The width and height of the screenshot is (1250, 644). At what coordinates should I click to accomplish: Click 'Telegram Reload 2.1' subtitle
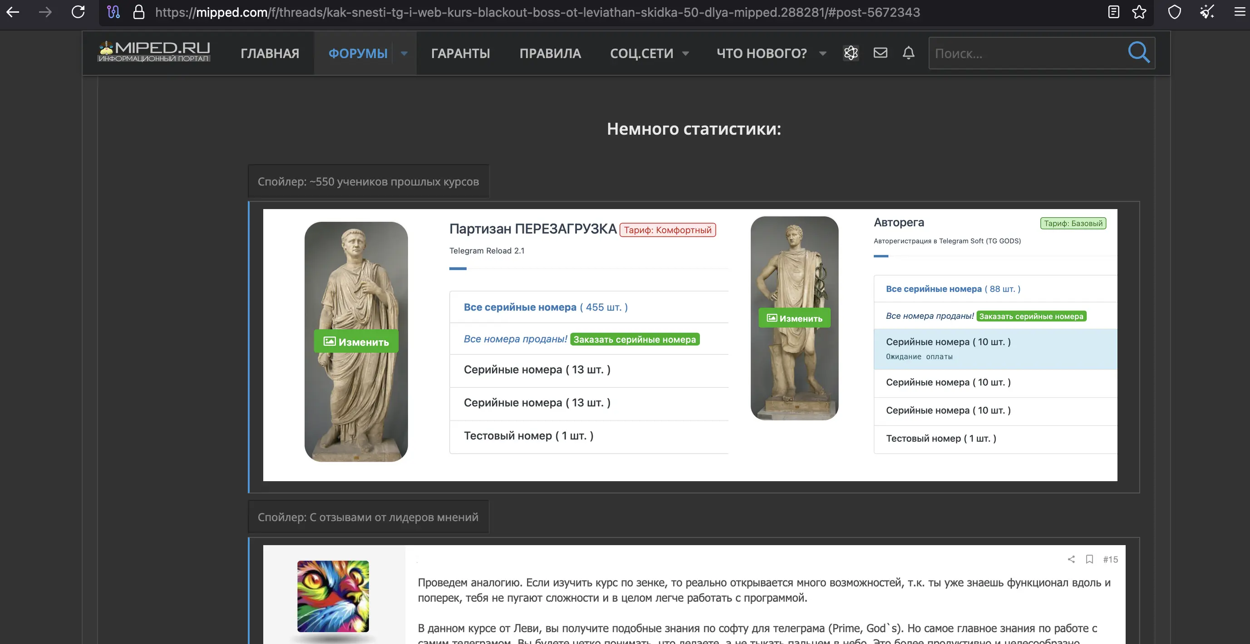(487, 251)
